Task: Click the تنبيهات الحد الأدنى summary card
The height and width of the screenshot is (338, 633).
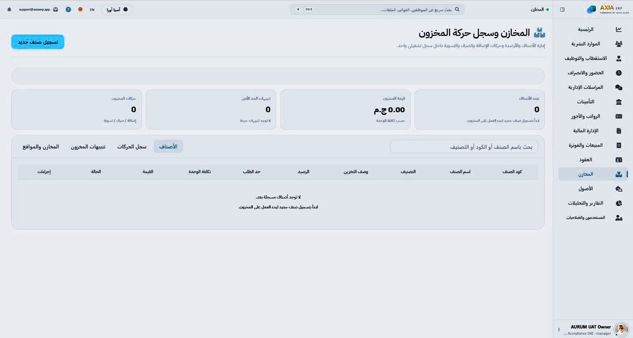Action: [x=211, y=109]
